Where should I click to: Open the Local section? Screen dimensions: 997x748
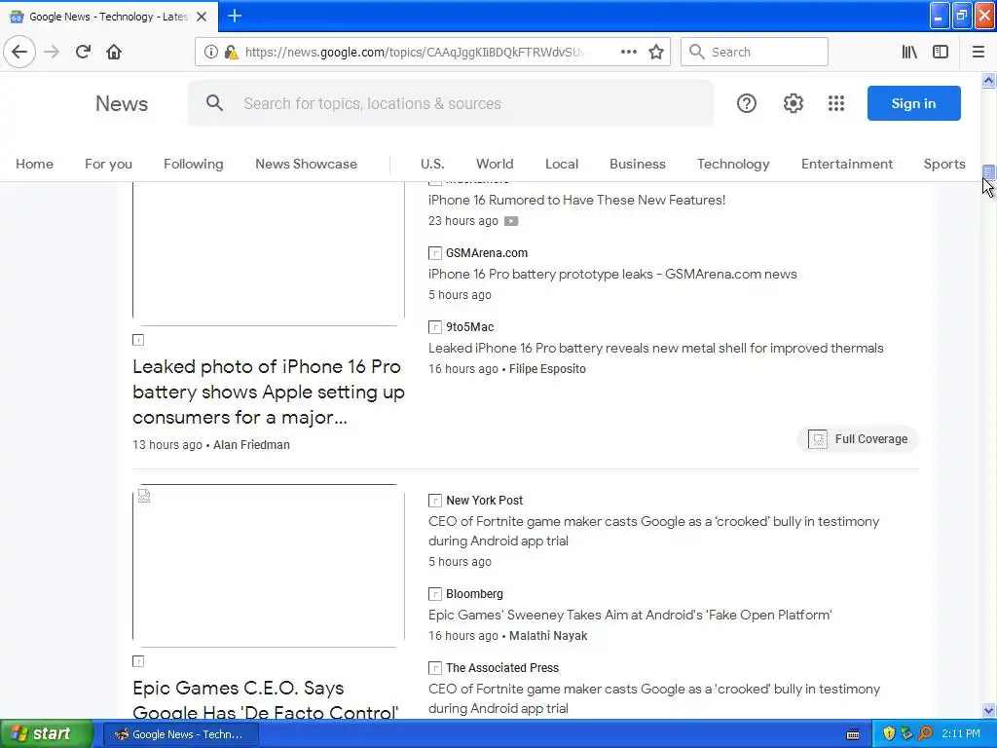tap(562, 164)
